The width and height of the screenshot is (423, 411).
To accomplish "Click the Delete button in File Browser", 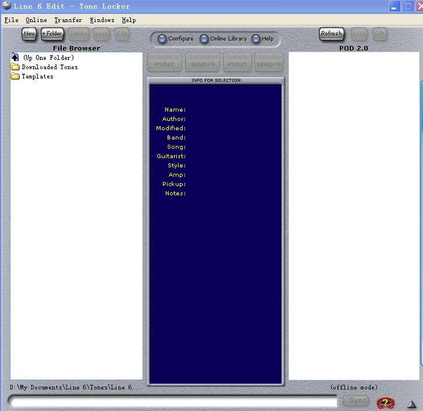I will click(79, 34).
